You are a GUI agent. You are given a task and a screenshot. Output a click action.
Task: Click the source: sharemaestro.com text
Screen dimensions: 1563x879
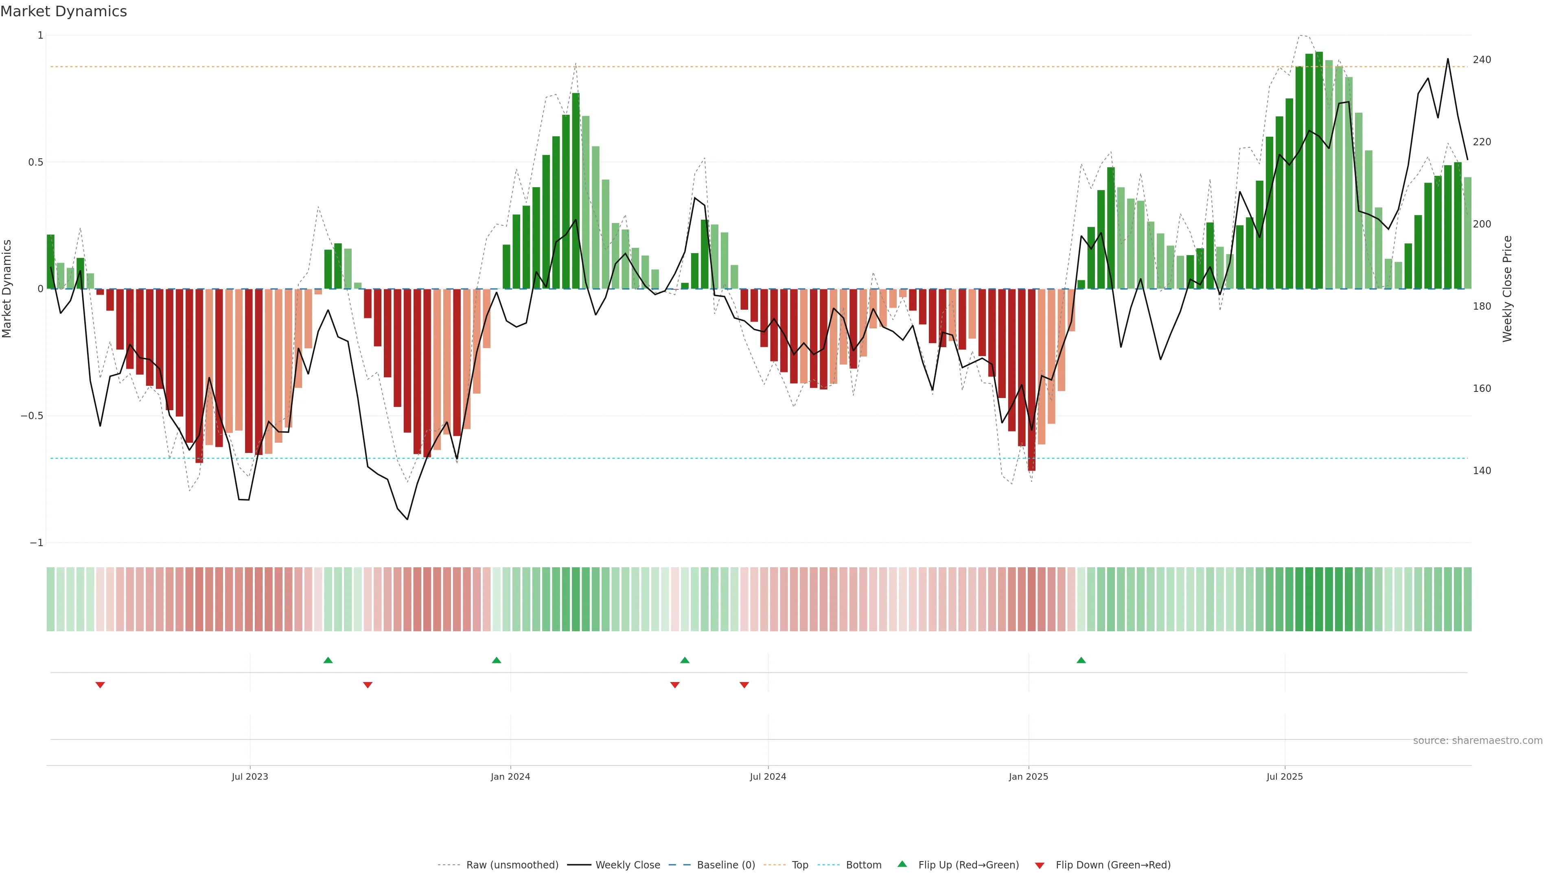[x=1478, y=741]
